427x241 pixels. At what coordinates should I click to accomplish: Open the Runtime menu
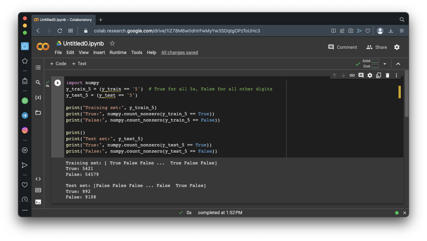coord(118,52)
